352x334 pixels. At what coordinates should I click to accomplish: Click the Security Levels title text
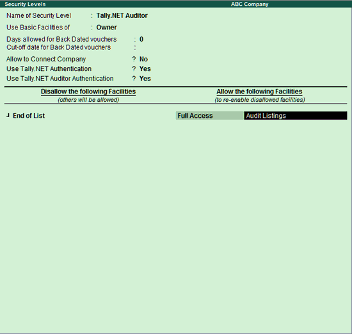[25, 4]
